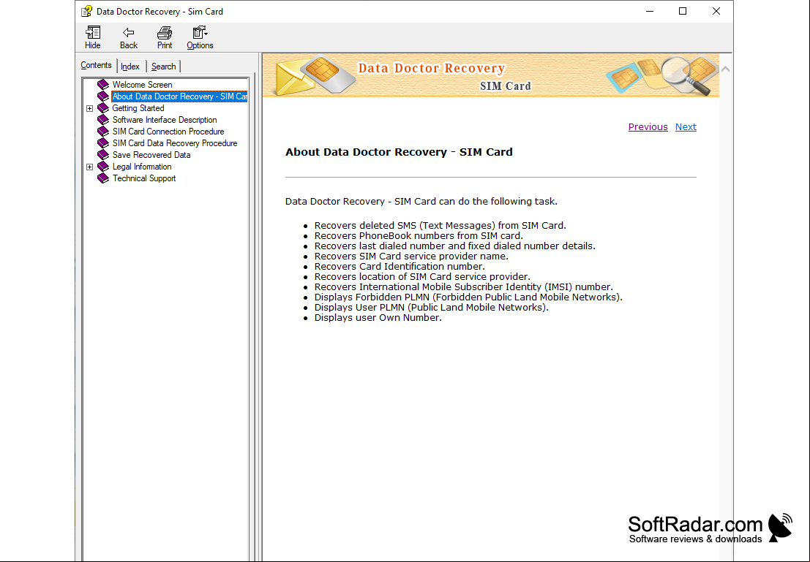Select About Data Doctor Recovery - SIM Card topic

(x=180, y=96)
